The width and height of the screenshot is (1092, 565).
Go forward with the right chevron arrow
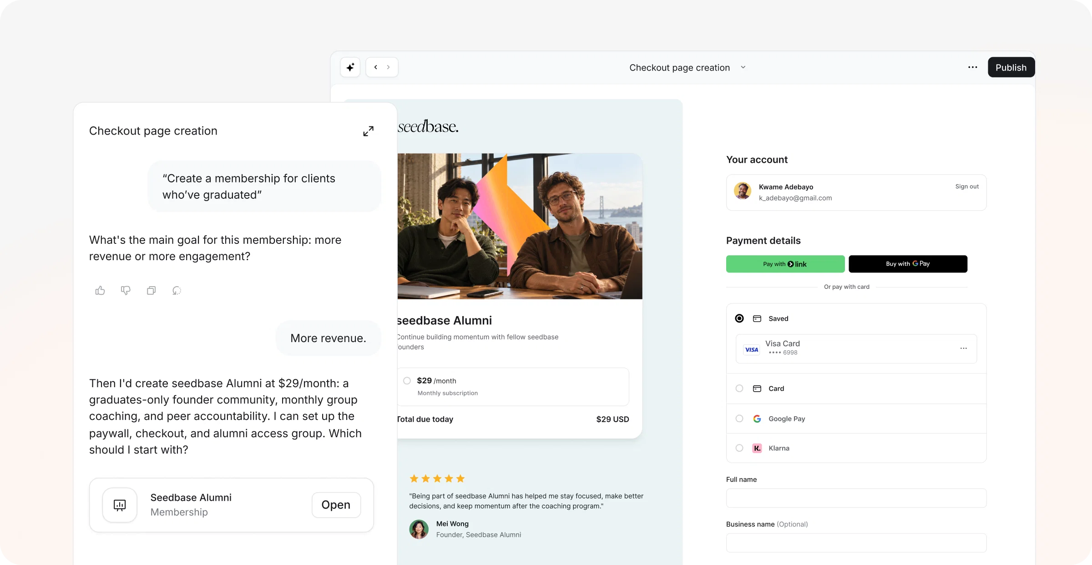click(x=388, y=67)
